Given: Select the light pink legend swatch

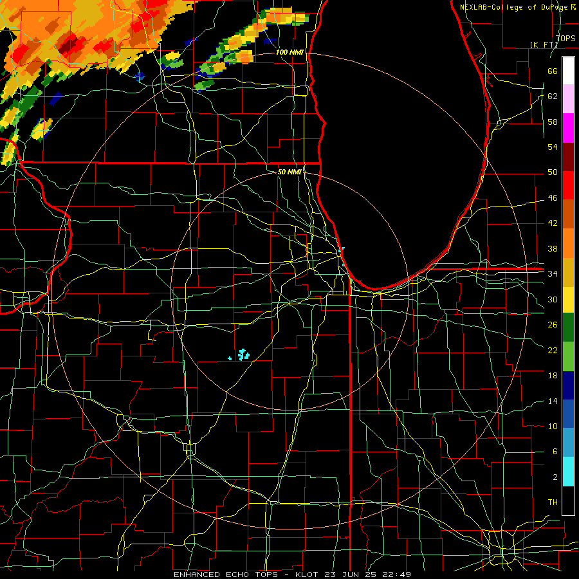Looking at the screenshot, I should (x=568, y=98).
